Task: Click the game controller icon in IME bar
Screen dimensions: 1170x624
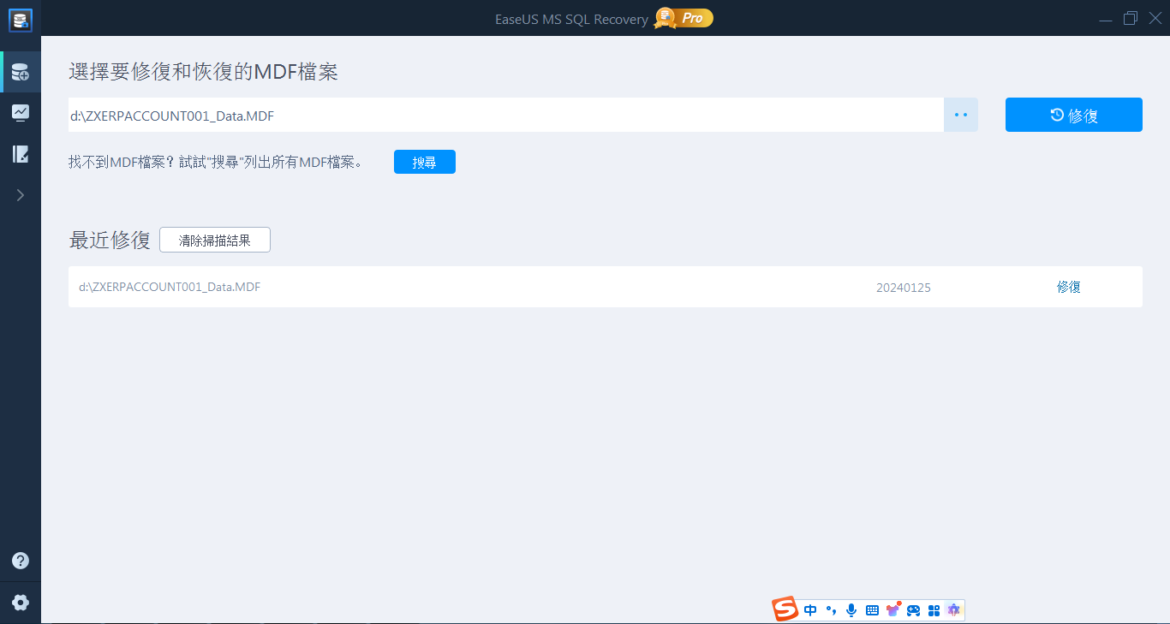Action: point(914,610)
